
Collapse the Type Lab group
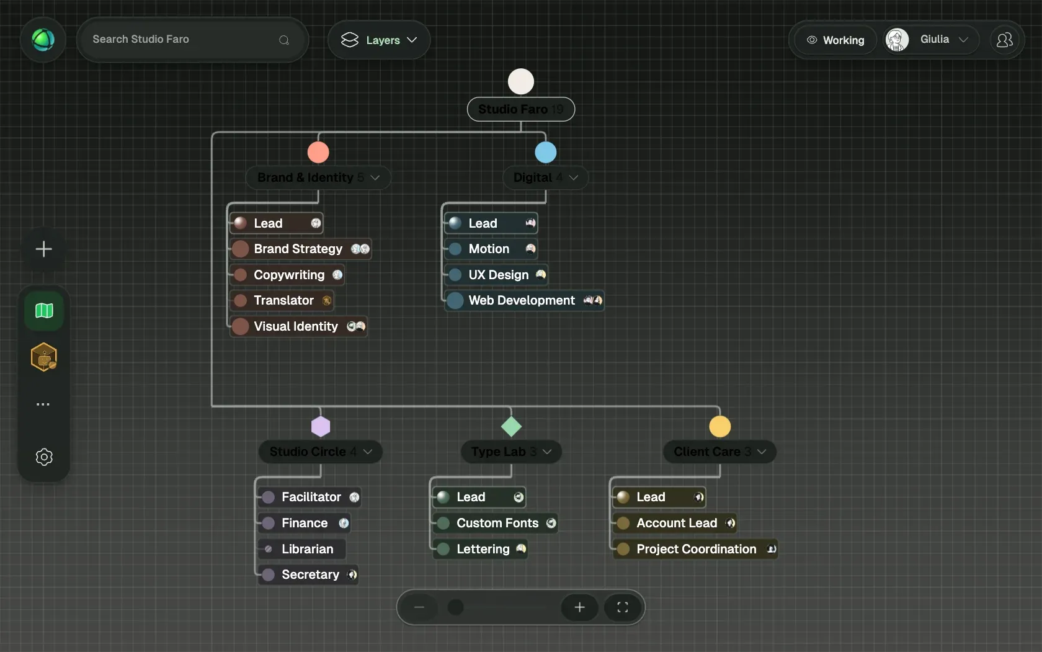coord(547,452)
